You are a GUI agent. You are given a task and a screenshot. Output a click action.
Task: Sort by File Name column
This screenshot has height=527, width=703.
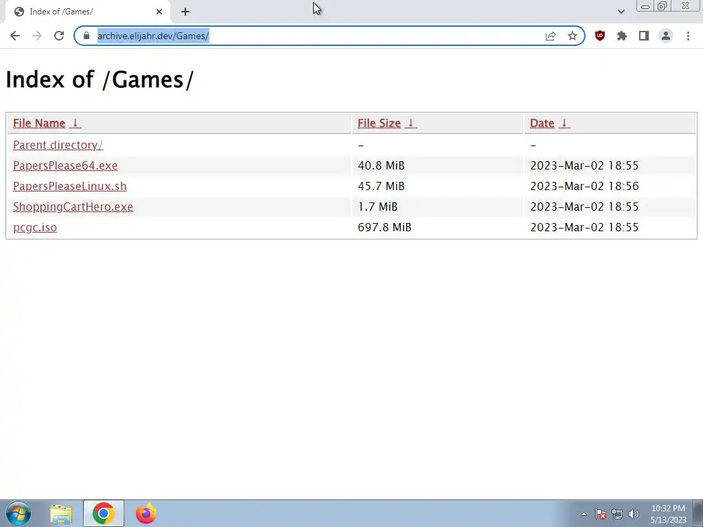pyautogui.click(x=39, y=124)
